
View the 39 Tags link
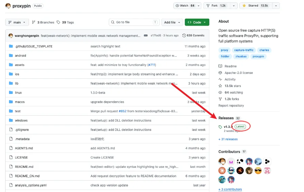(65, 22)
